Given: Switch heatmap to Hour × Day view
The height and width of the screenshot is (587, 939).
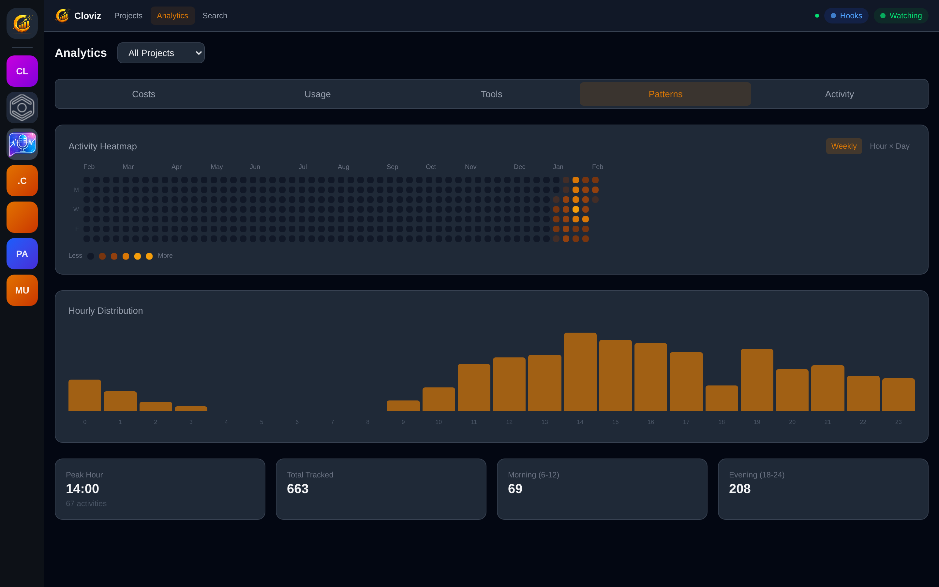Looking at the screenshot, I should pyautogui.click(x=890, y=146).
